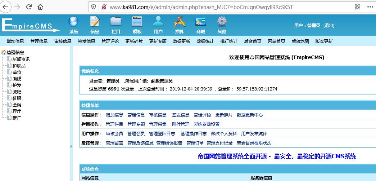Click the browser back arrow
Viewport: 376px width, 181px height.
(5, 7)
